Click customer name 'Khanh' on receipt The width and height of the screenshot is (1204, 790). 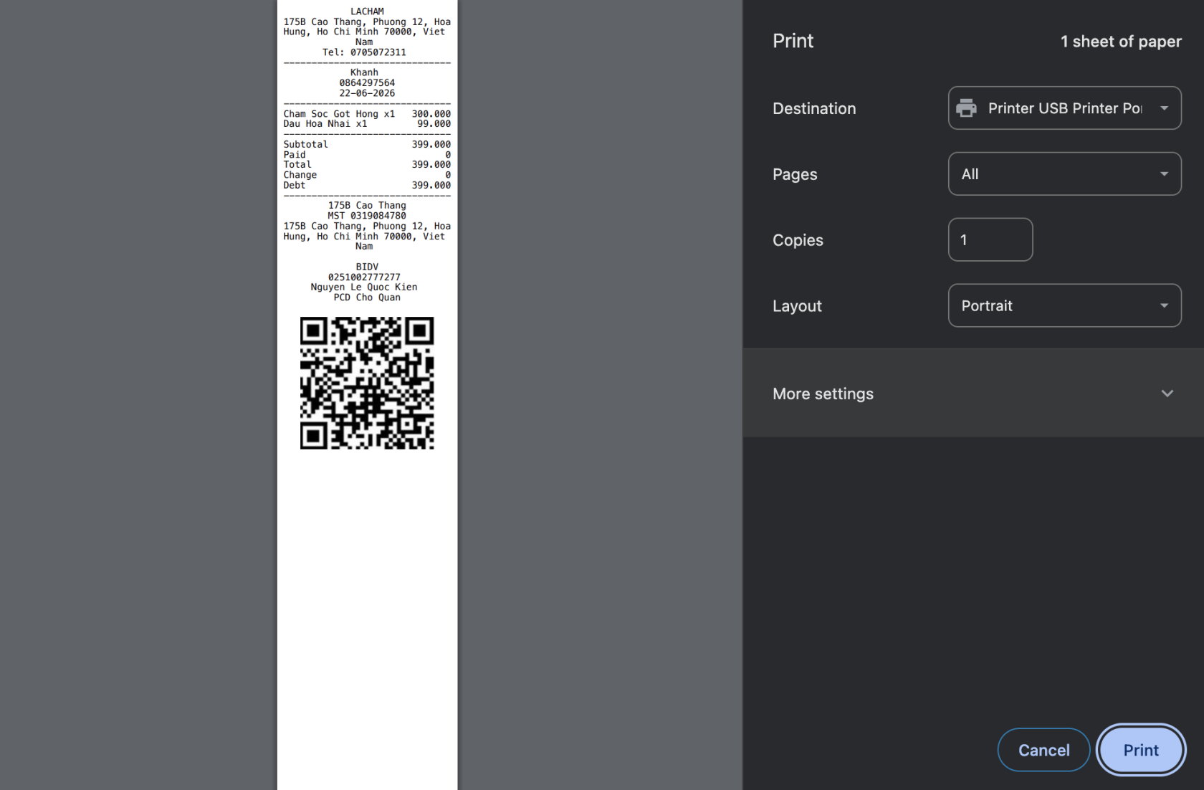pos(364,72)
